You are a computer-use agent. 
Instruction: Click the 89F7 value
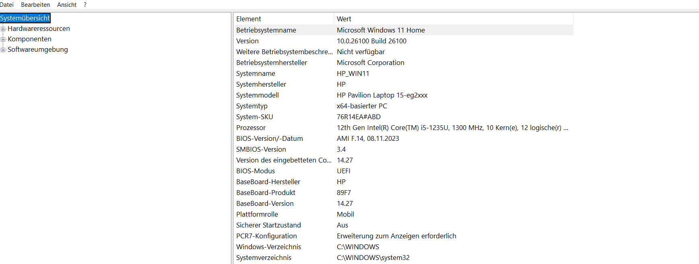(344, 193)
